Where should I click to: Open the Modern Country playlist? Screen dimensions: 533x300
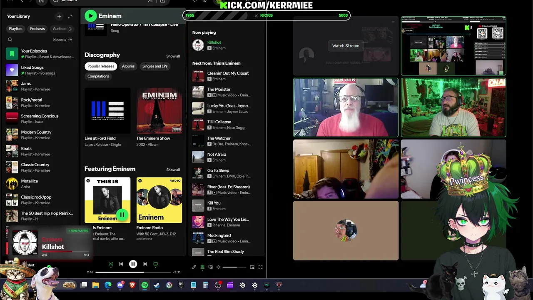41,135
